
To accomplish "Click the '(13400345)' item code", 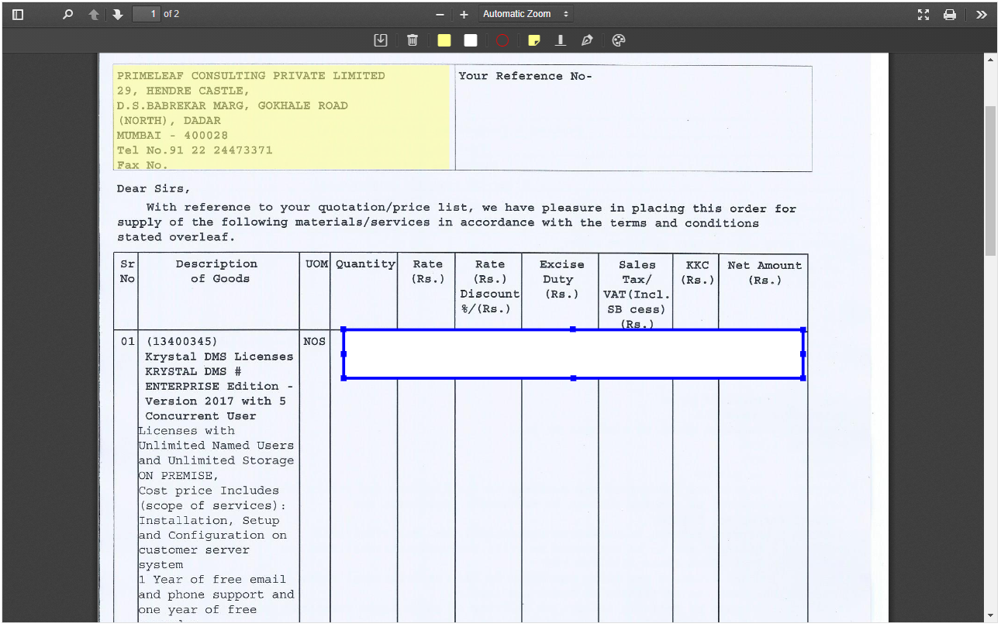I will pyautogui.click(x=181, y=342).
